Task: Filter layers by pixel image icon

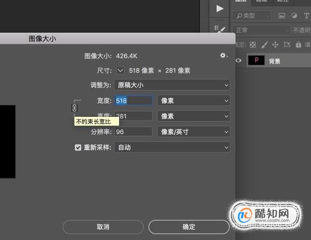Action: [x=282, y=16]
